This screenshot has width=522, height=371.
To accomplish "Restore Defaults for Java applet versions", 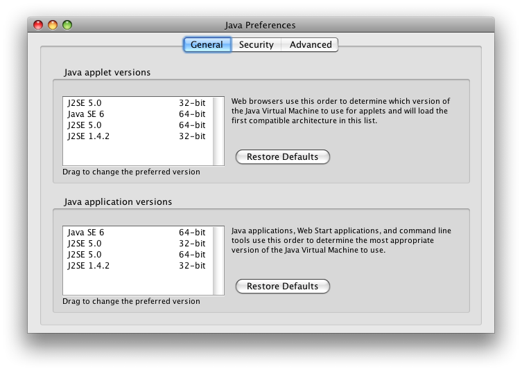I will click(x=282, y=156).
